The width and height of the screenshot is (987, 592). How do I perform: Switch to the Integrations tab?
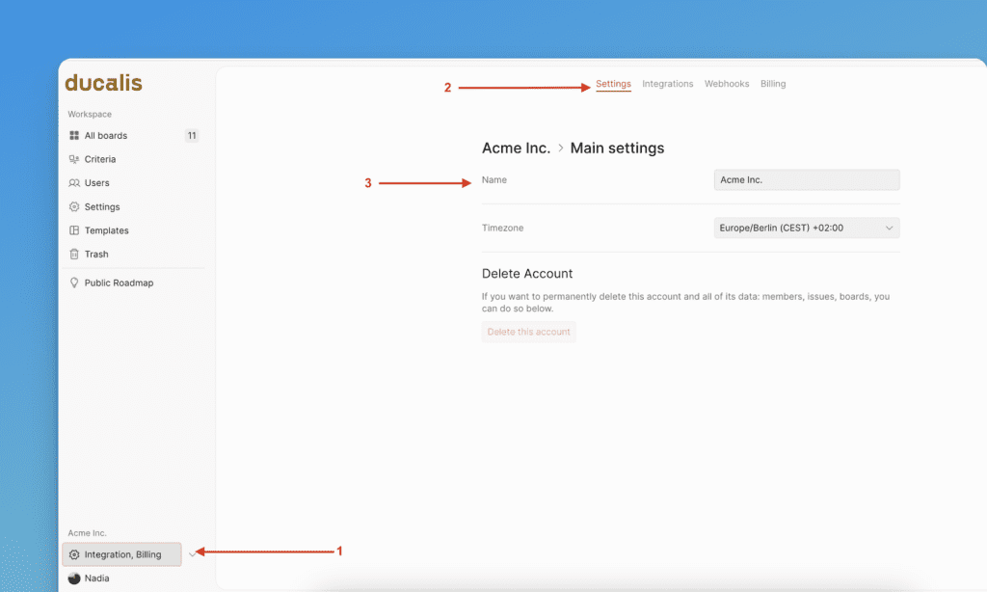[667, 84]
